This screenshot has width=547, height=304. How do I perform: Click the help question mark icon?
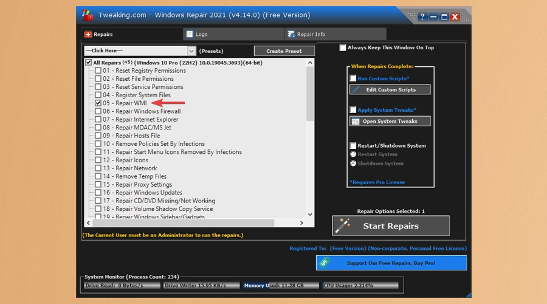pos(422,17)
